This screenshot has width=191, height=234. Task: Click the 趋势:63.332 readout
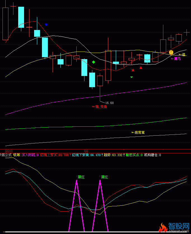[113, 155]
